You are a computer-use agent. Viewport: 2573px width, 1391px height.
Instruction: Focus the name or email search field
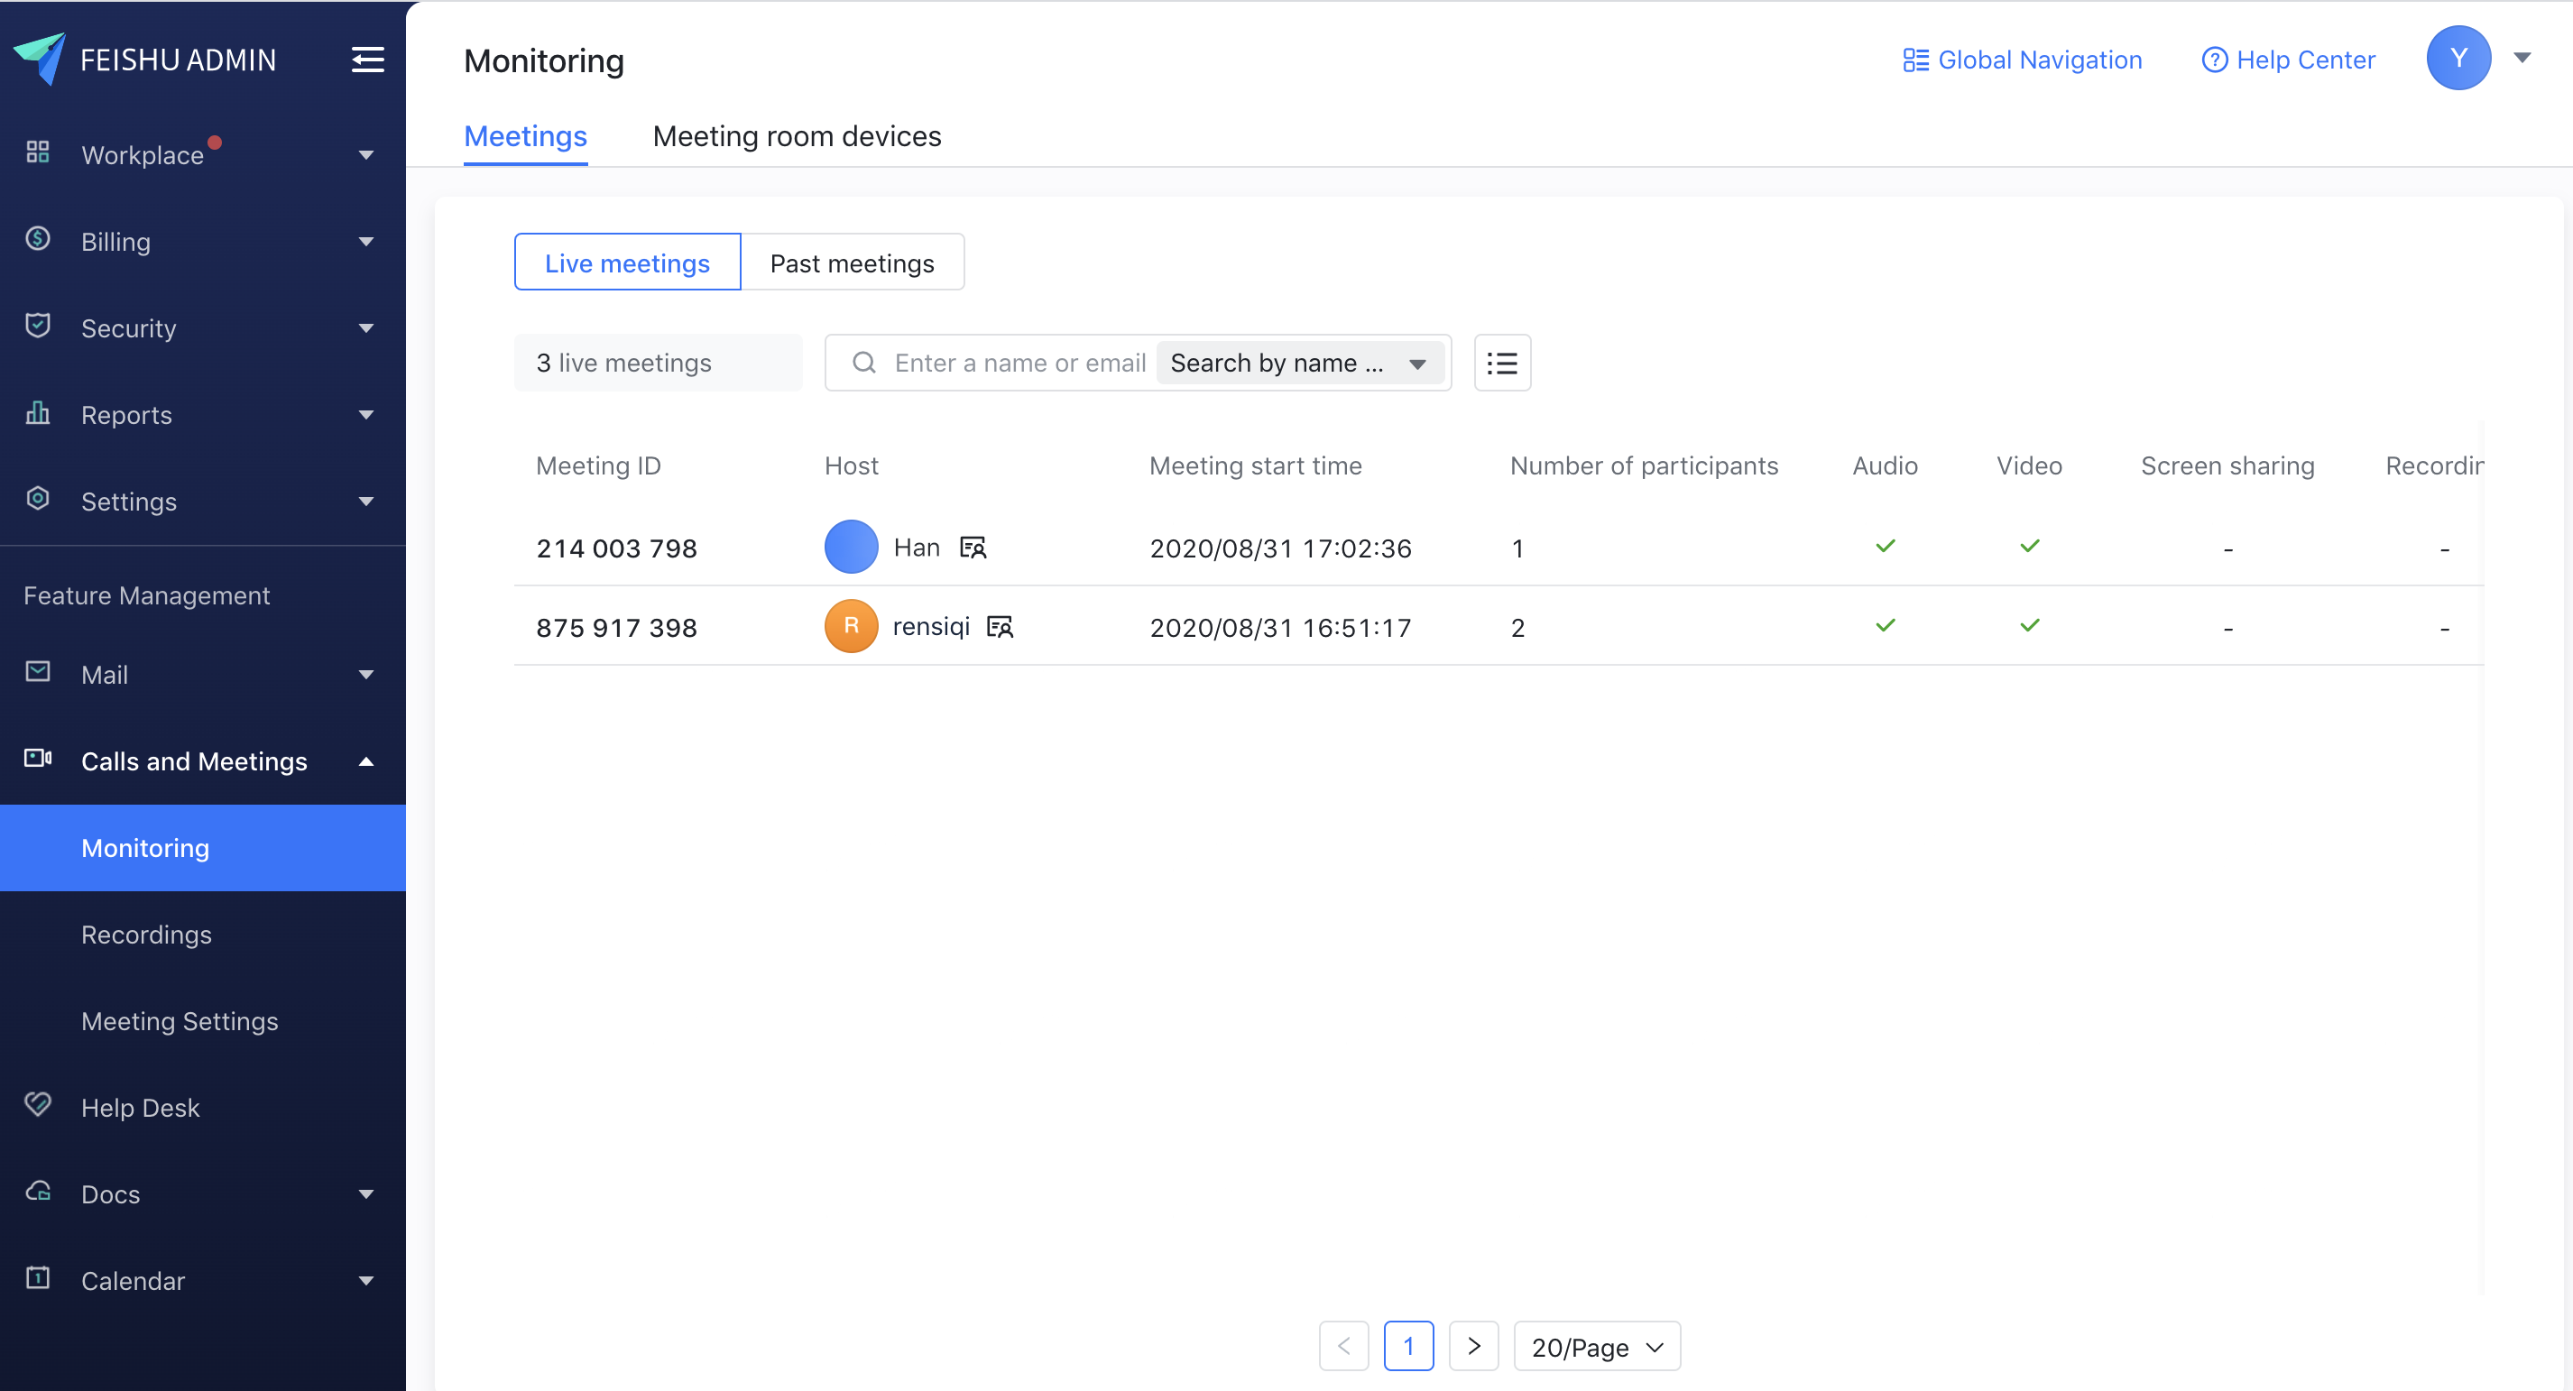1019,363
